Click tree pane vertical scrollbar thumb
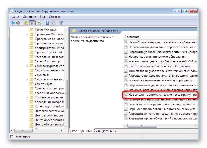The height and width of the screenshot is (148, 207). point(66,94)
